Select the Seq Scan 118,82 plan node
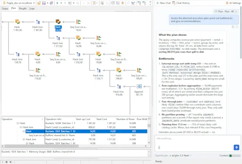 (38, 74)
